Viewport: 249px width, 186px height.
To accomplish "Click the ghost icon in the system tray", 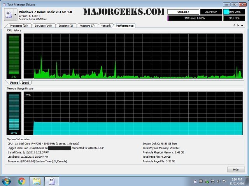I will point(195,181).
